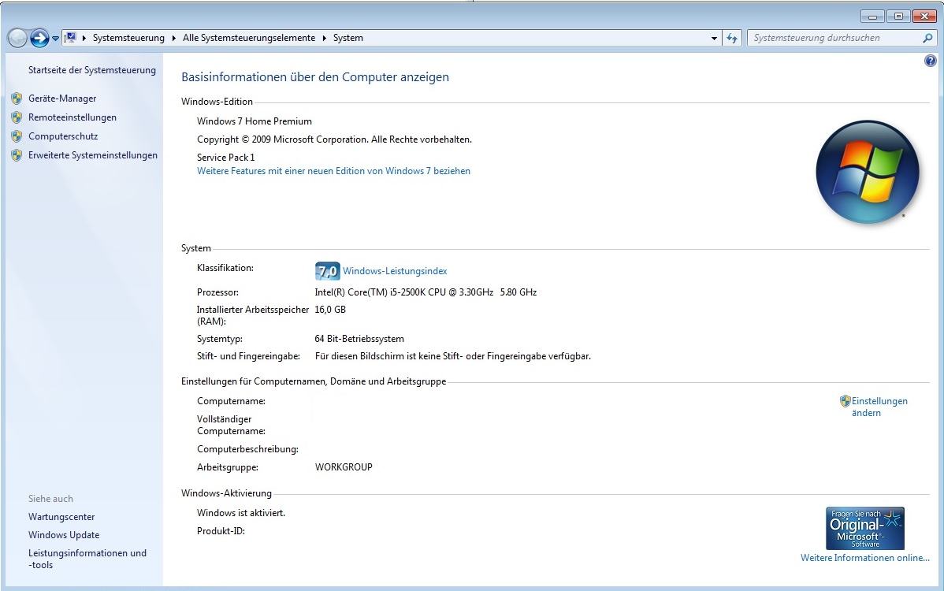Click shield icon beside Erweiterte Systemeinstellungen
The width and height of the screenshot is (944, 591).
(17, 155)
